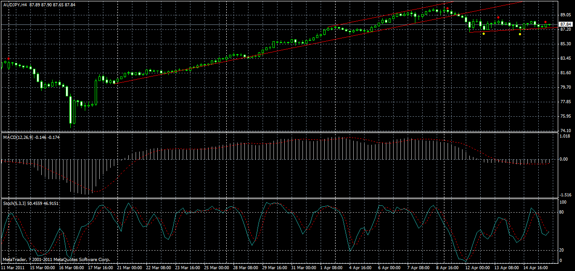Select the red signal dot above the 6 Apr peak
Image resolution: width=575 pixels, height=271 pixels.
pos(448,9)
